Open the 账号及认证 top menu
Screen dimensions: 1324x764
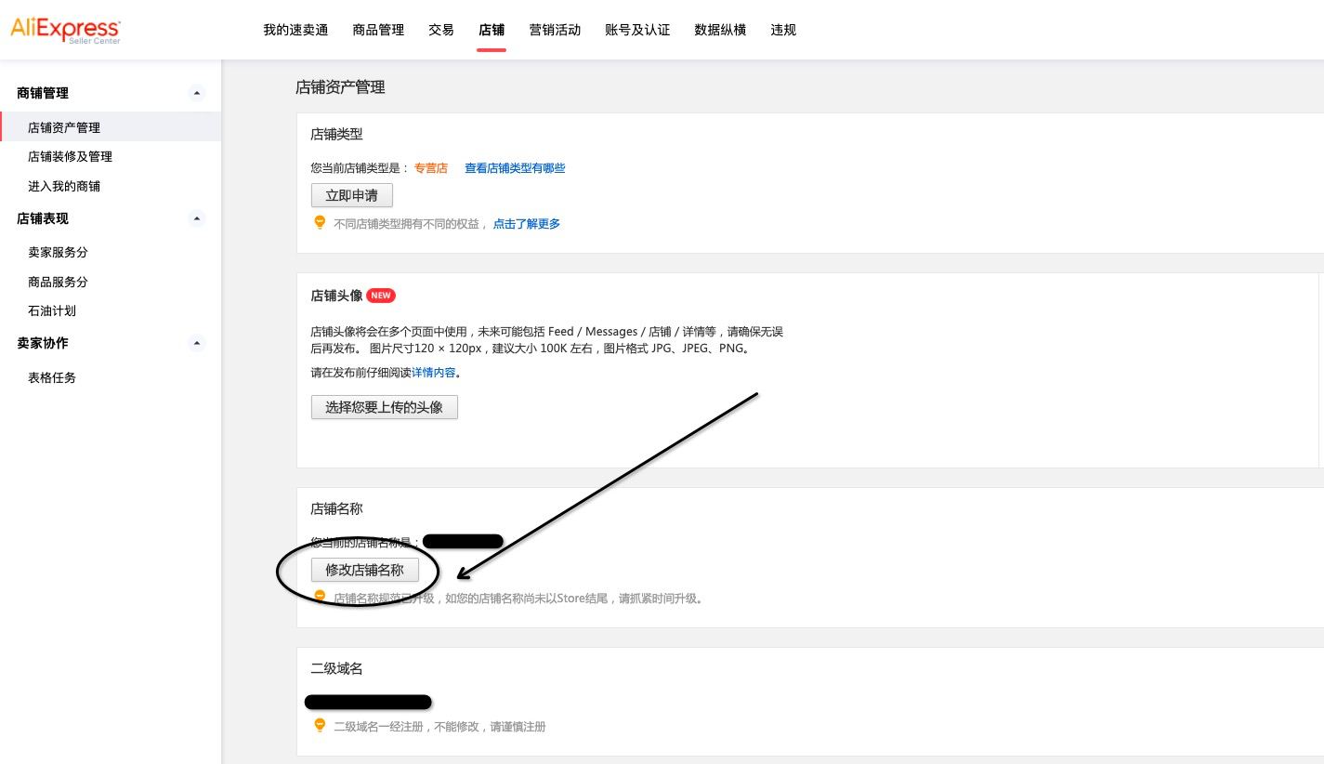(x=637, y=30)
